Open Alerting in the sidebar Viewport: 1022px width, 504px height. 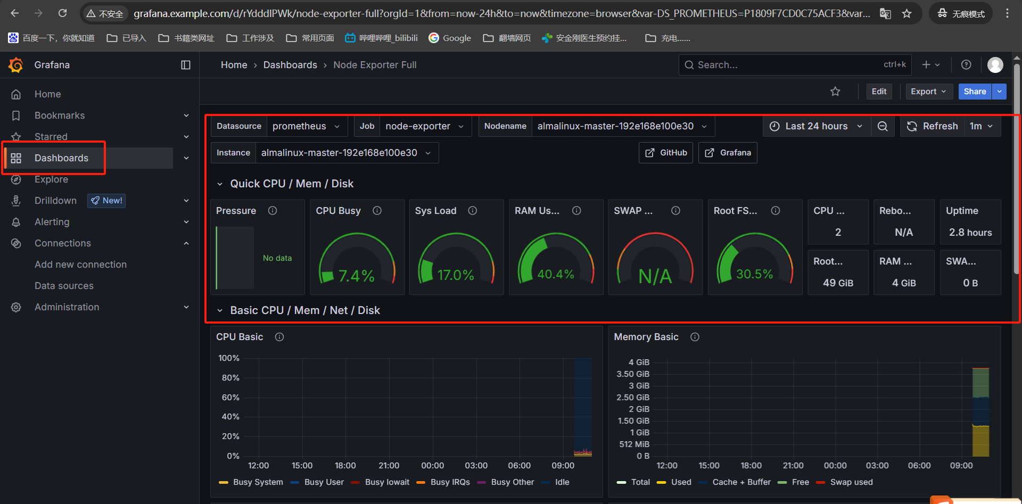(52, 222)
